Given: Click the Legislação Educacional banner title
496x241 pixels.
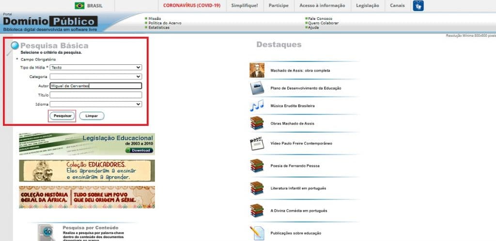Looking at the screenshot, I should click(118, 138).
